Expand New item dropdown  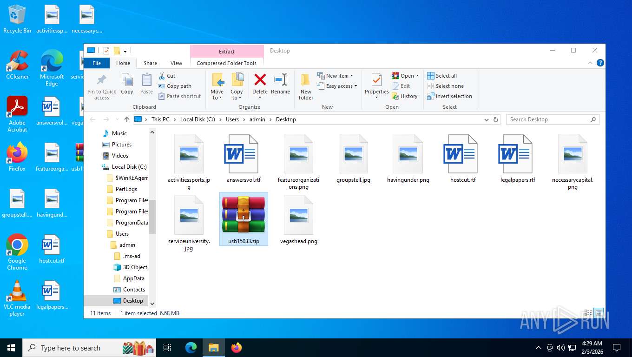point(351,76)
